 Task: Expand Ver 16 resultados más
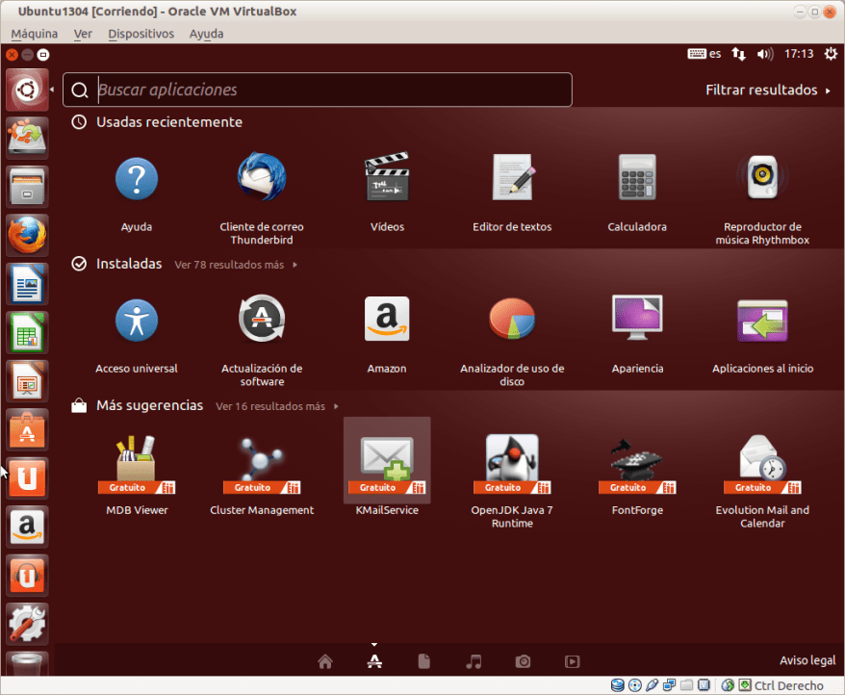(276, 406)
